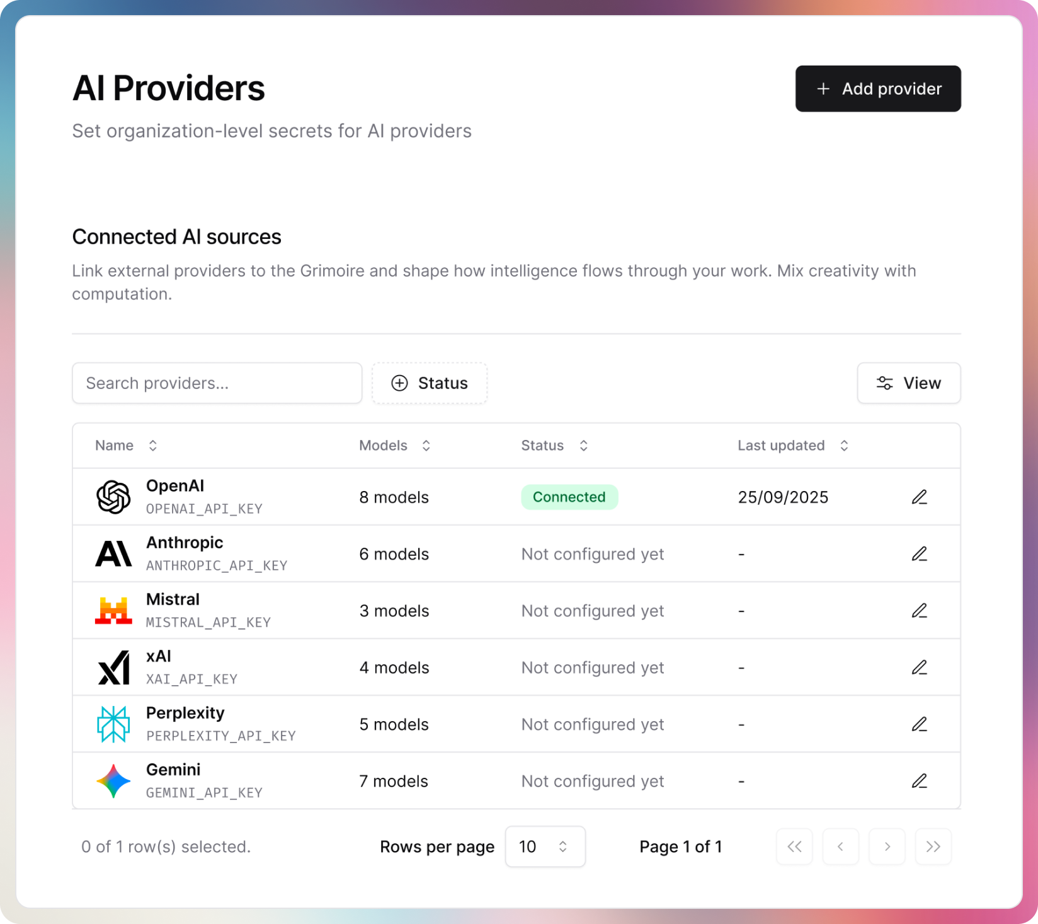Click the Search providers input field
The height and width of the screenshot is (924, 1038).
(x=217, y=383)
